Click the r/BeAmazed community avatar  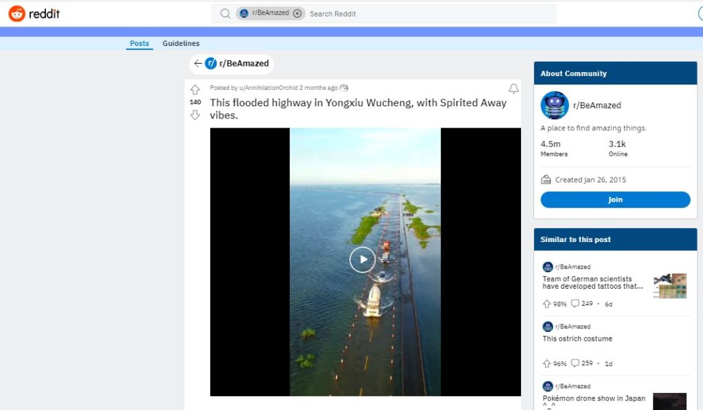pos(555,106)
